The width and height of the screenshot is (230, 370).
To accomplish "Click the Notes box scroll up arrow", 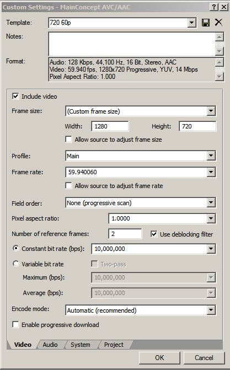I will click(x=220, y=37).
